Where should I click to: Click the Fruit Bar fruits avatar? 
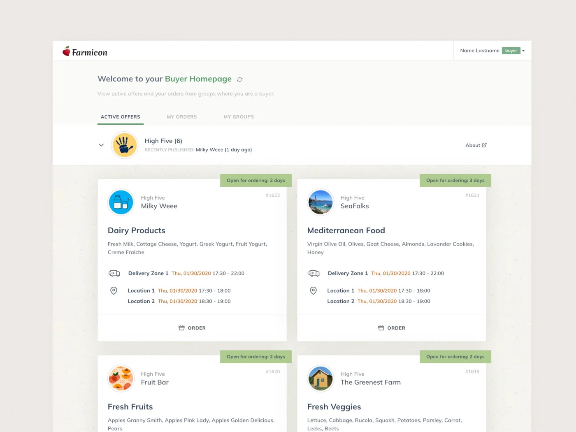pos(121,378)
